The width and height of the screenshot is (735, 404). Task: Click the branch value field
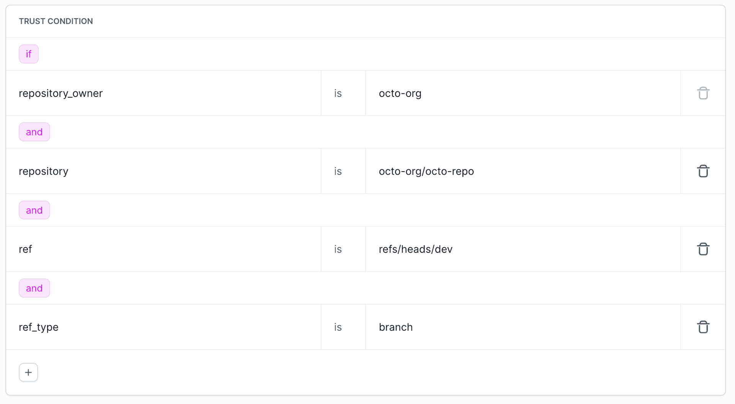(x=396, y=327)
